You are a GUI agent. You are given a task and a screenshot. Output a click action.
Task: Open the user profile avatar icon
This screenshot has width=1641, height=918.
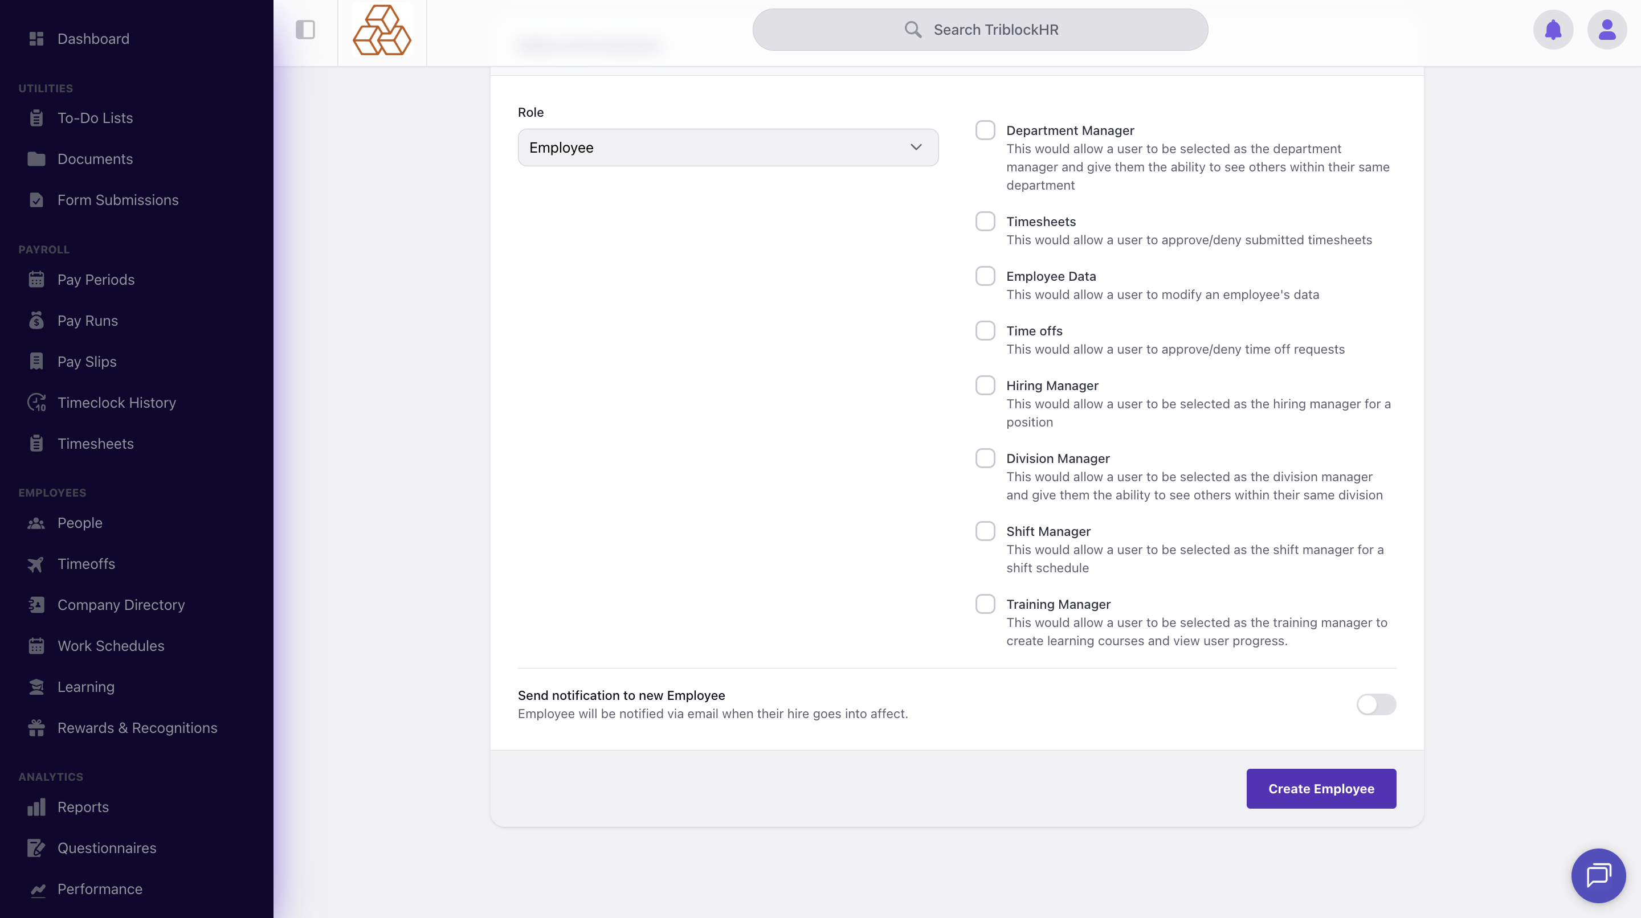pos(1607,30)
